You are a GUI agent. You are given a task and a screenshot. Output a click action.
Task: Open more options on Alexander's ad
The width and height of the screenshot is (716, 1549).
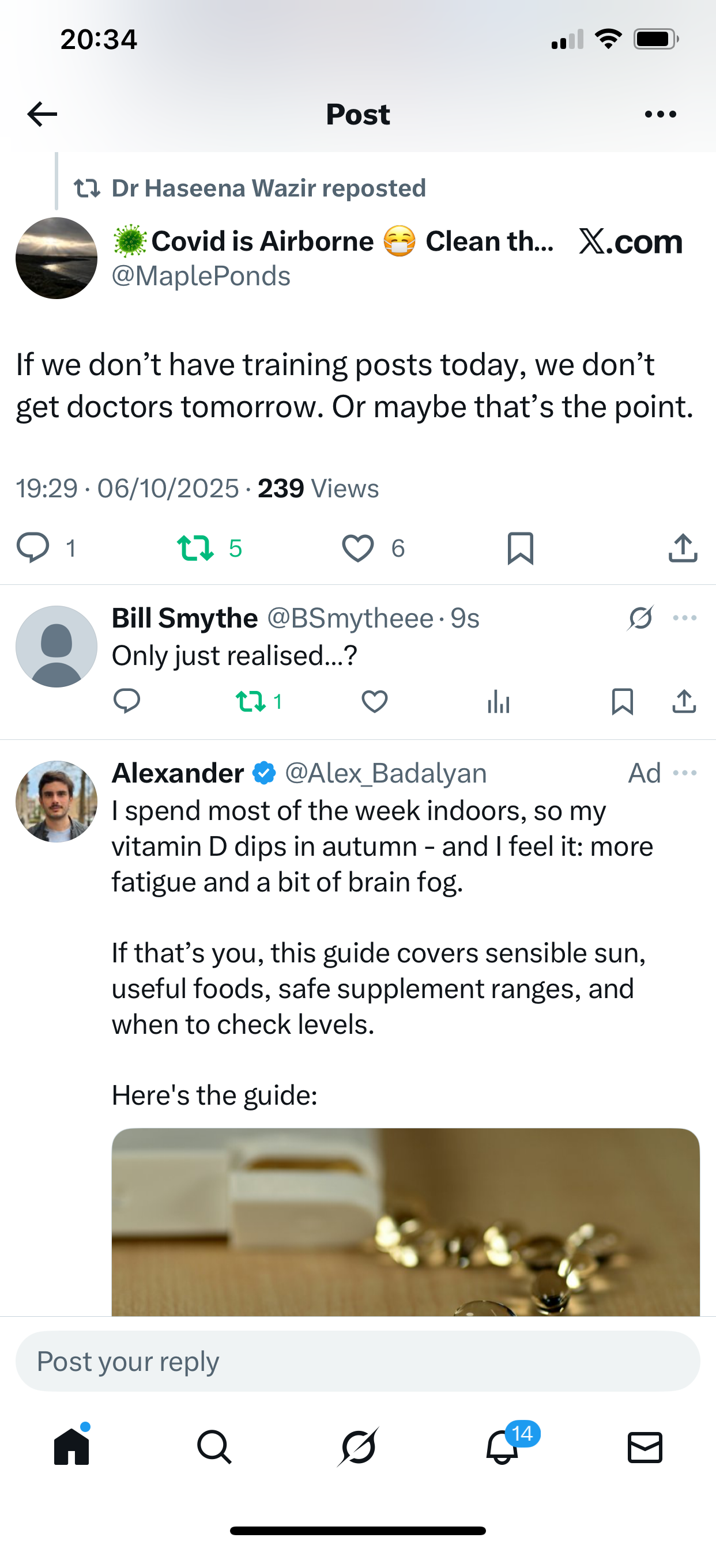[685, 773]
